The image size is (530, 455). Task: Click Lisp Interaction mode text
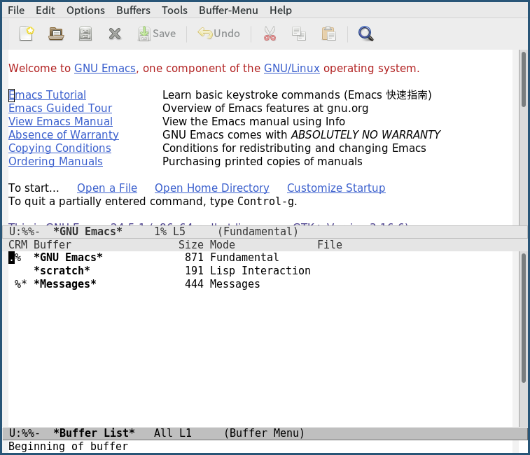pyautogui.click(x=260, y=271)
